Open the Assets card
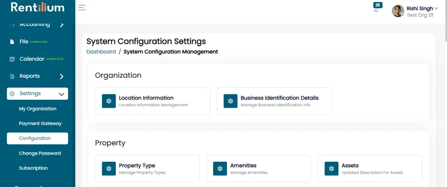 pos(370,168)
